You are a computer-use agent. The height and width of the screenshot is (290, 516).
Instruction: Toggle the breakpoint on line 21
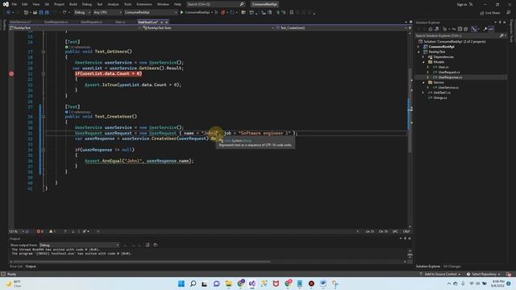pos(11,73)
